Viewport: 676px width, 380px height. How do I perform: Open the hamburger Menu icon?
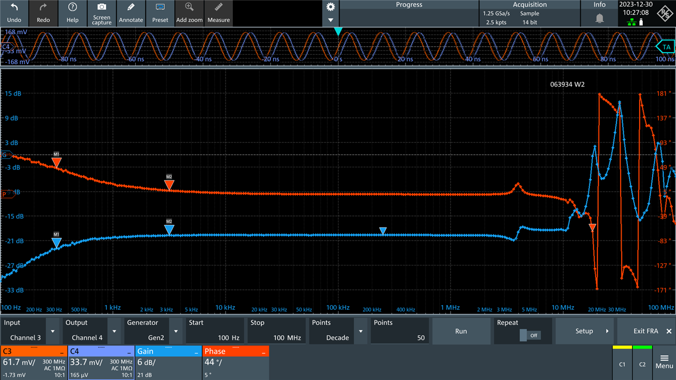(664, 357)
